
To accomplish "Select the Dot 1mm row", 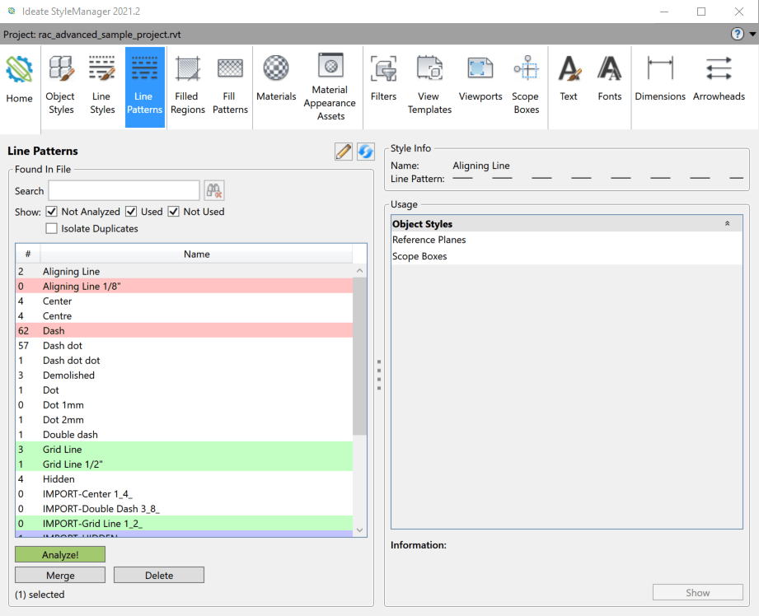I will 185,405.
